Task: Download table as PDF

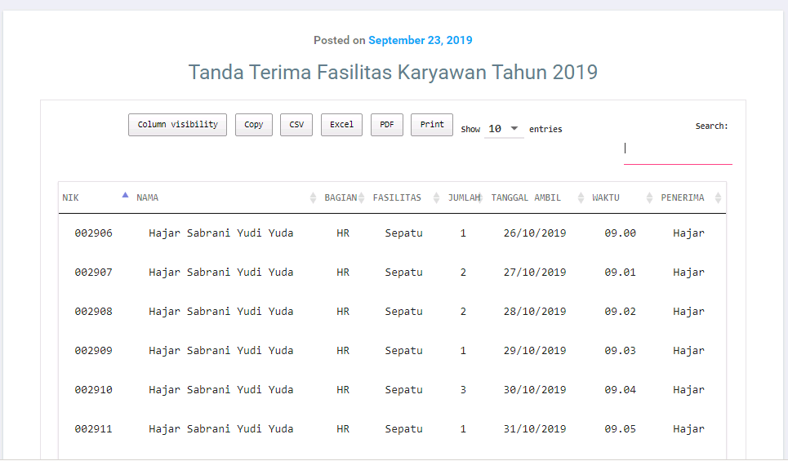Action: click(x=387, y=125)
